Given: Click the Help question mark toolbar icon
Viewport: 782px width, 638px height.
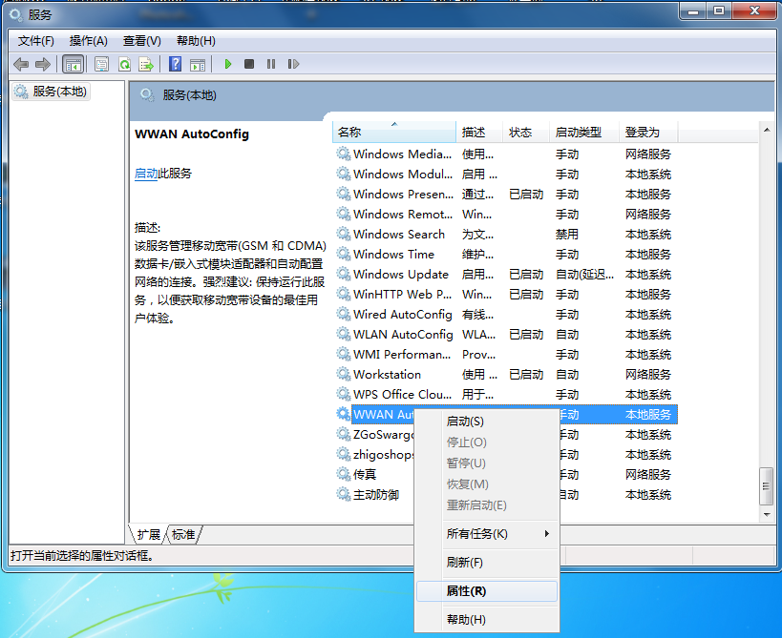Looking at the screenshot, I should pos(175,64).
